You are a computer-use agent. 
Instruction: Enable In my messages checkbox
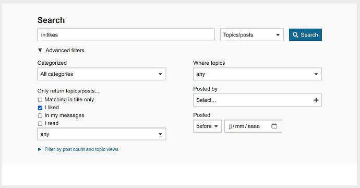40,115
